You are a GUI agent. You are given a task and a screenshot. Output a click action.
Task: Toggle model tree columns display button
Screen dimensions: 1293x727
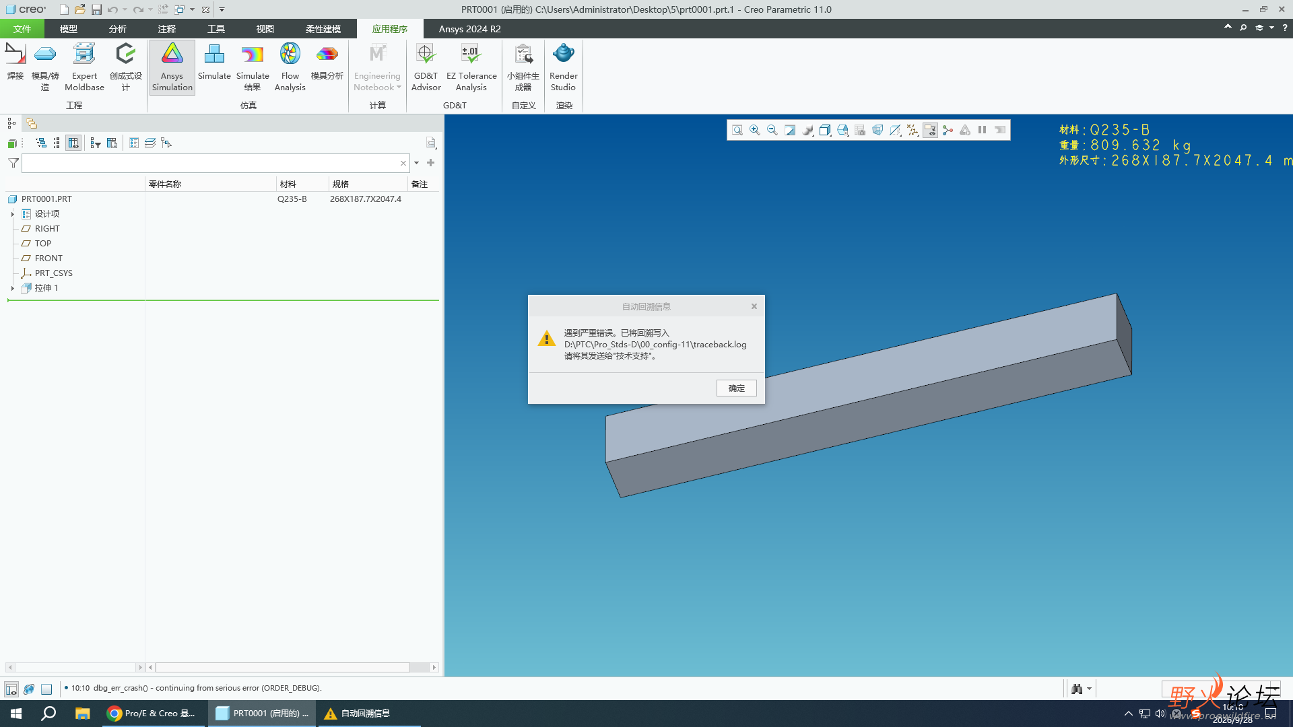(x=73, y=143)
